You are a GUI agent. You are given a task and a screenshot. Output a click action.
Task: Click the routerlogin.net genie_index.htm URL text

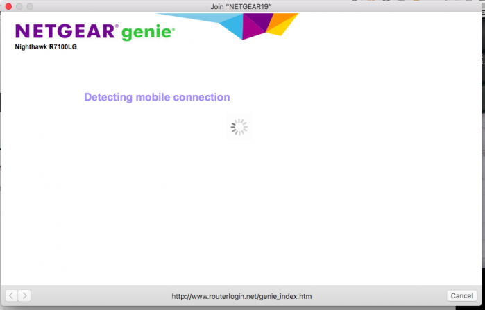[241, 296]
